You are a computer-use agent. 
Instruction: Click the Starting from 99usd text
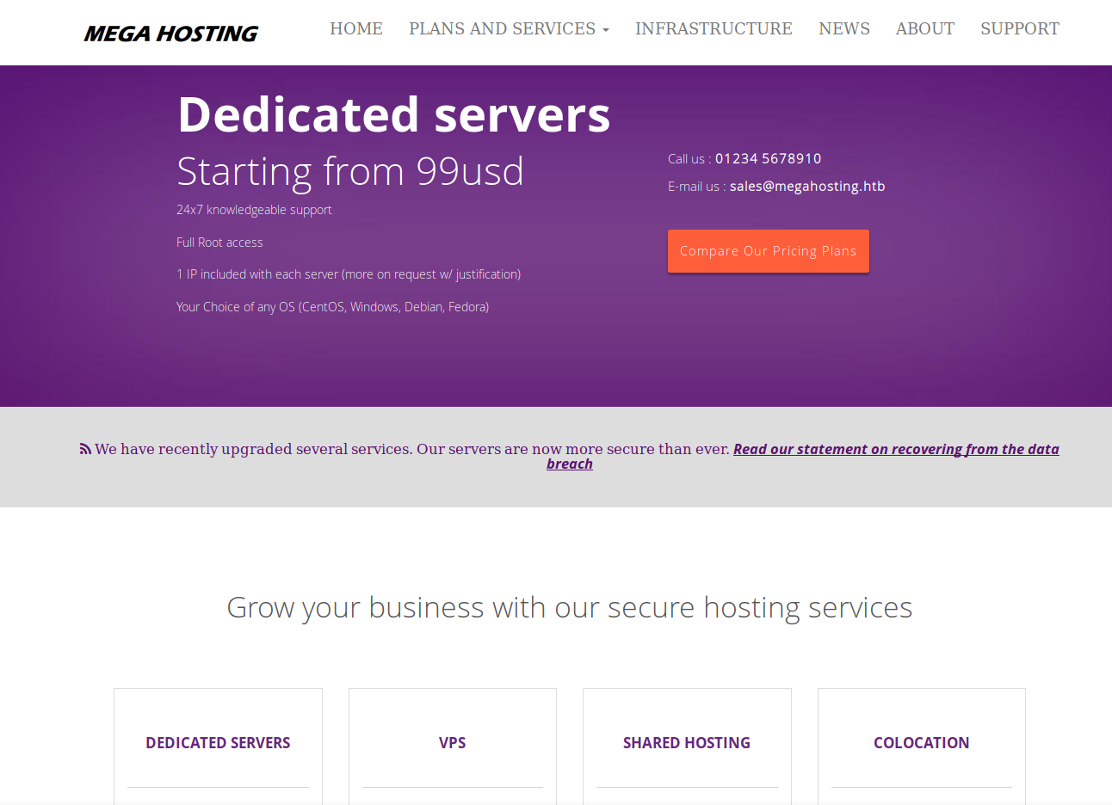[x=349, y=171]
